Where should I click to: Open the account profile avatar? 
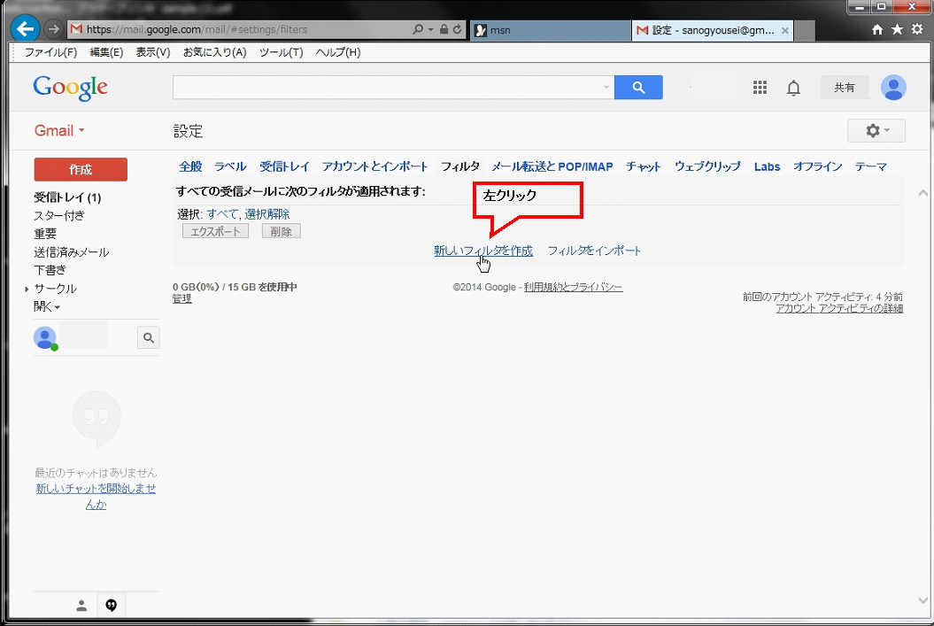tap(893, 87)
